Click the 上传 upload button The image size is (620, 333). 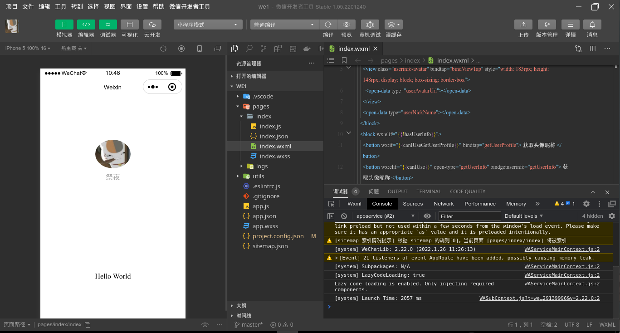(523, 24)
